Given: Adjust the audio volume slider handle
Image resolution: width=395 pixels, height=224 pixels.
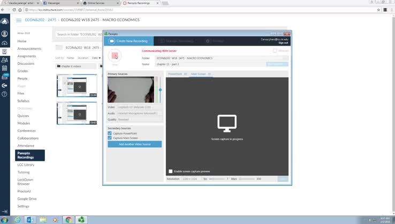Looking at the screenshot, I should [x=160, y=89].
